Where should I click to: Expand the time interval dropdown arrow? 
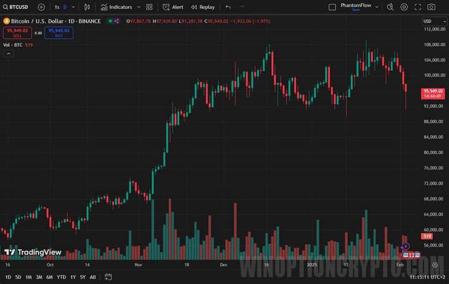click(x=73, y=7)
